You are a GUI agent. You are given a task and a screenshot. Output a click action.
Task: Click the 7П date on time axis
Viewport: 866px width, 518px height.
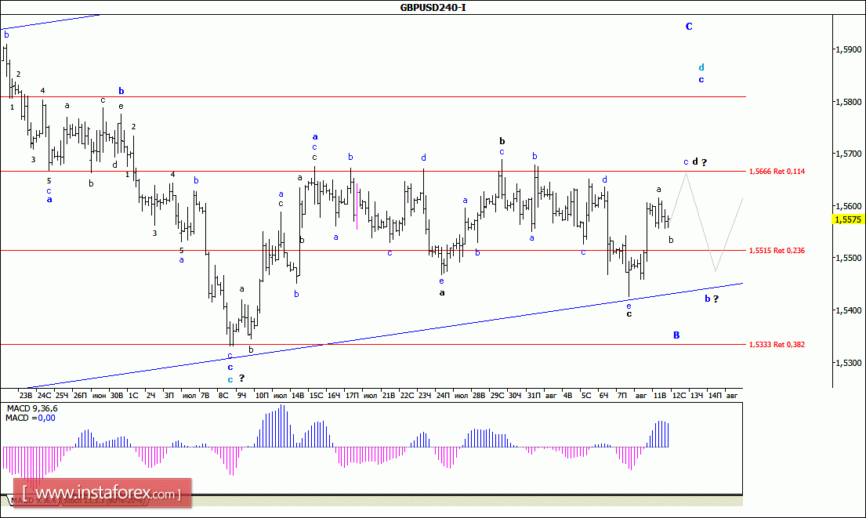click(622, 396)
